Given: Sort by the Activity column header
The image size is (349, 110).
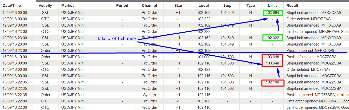Looking at the screenshot, I should click(x=46, y=5).
